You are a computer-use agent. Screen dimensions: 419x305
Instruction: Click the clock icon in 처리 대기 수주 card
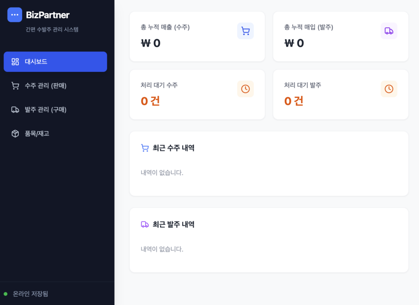246,89
